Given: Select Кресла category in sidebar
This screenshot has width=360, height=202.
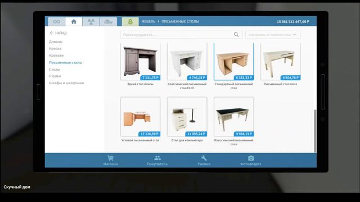Looking at the screenshot, I should coord(55,49).
